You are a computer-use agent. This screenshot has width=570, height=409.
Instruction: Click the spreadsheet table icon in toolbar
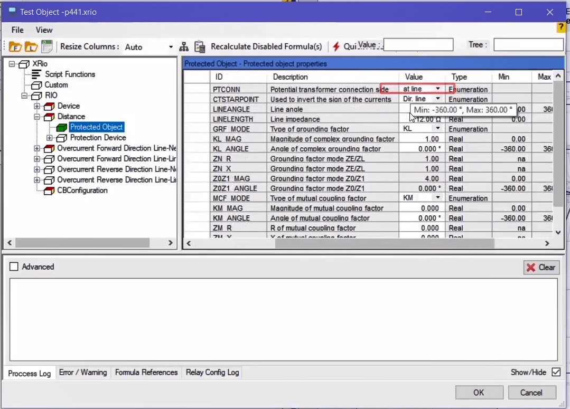(47, 46)
